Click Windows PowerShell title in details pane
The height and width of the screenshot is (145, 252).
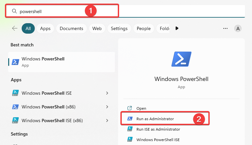[181, 79]
